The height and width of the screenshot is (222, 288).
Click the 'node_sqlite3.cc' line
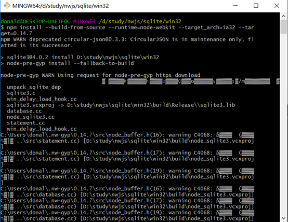31,117
